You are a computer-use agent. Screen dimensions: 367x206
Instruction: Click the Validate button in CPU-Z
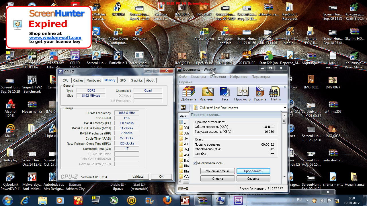[138, 177]
